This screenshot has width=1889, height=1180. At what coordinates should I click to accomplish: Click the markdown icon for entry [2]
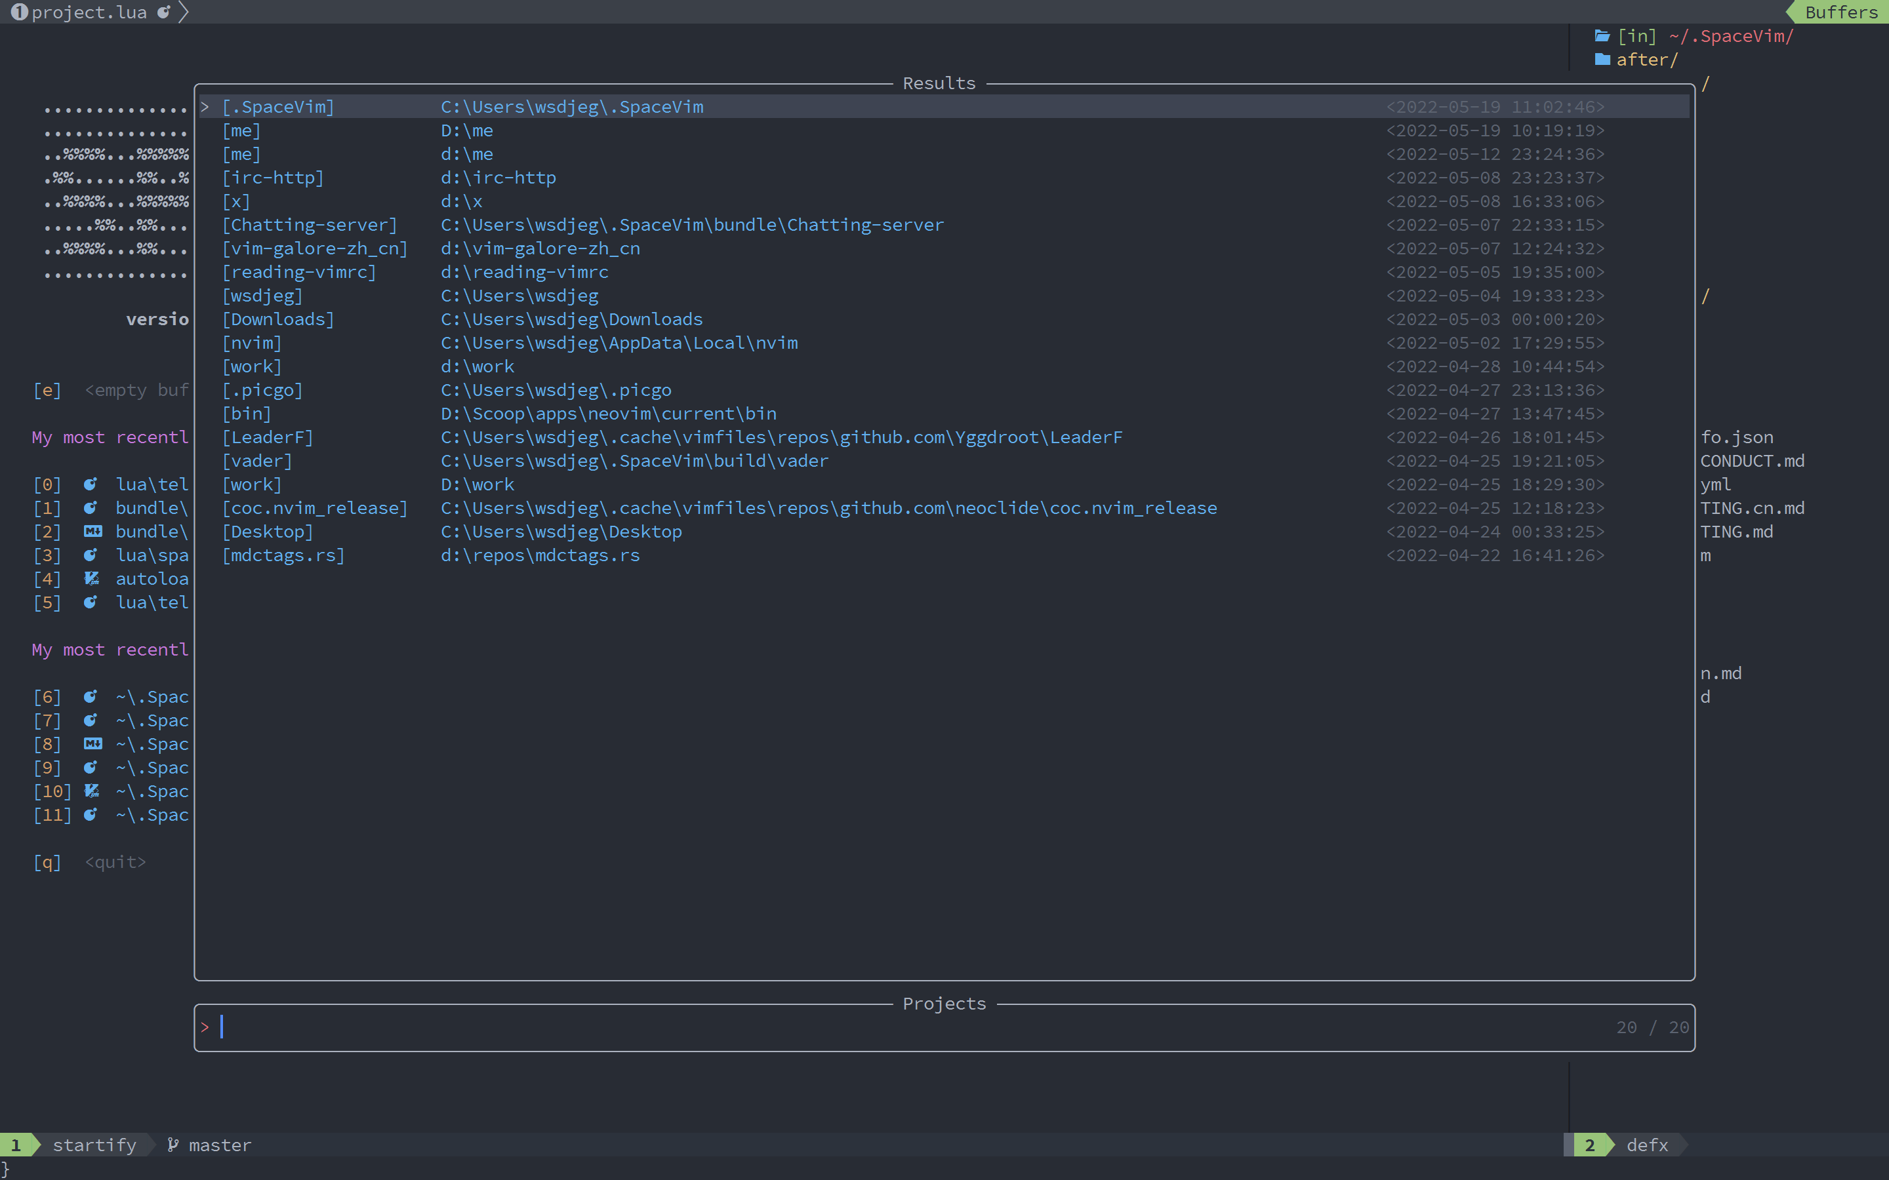92,532
